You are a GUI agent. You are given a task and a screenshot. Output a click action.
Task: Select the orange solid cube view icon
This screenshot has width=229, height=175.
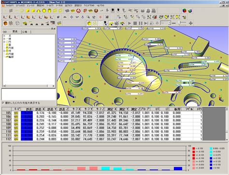click(5, 23)
